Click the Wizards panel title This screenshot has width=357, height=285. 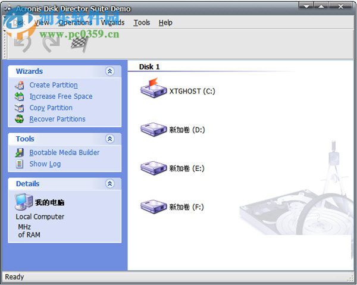29,71
